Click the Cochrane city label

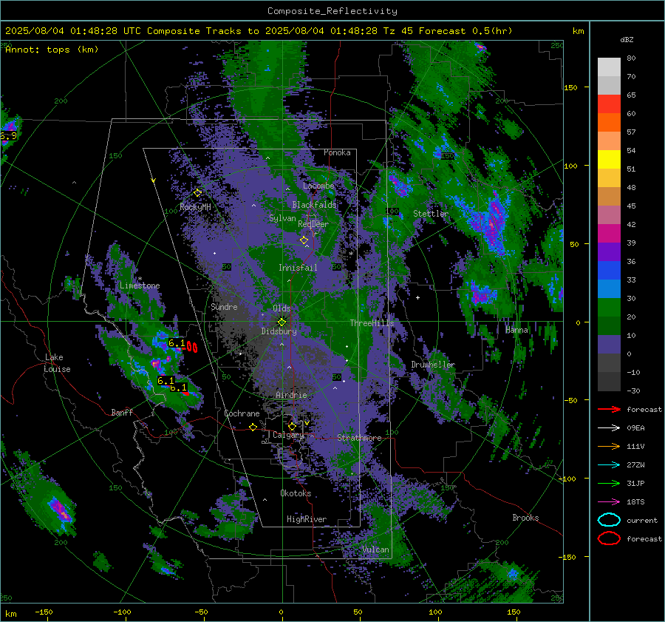(242, 413)
